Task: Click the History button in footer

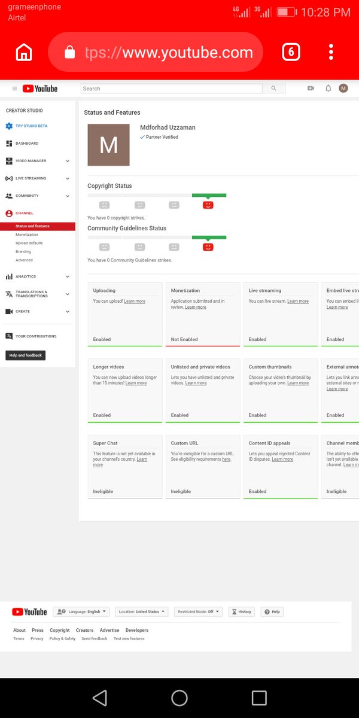Action: pyautogui.click(x=241, y=611)
